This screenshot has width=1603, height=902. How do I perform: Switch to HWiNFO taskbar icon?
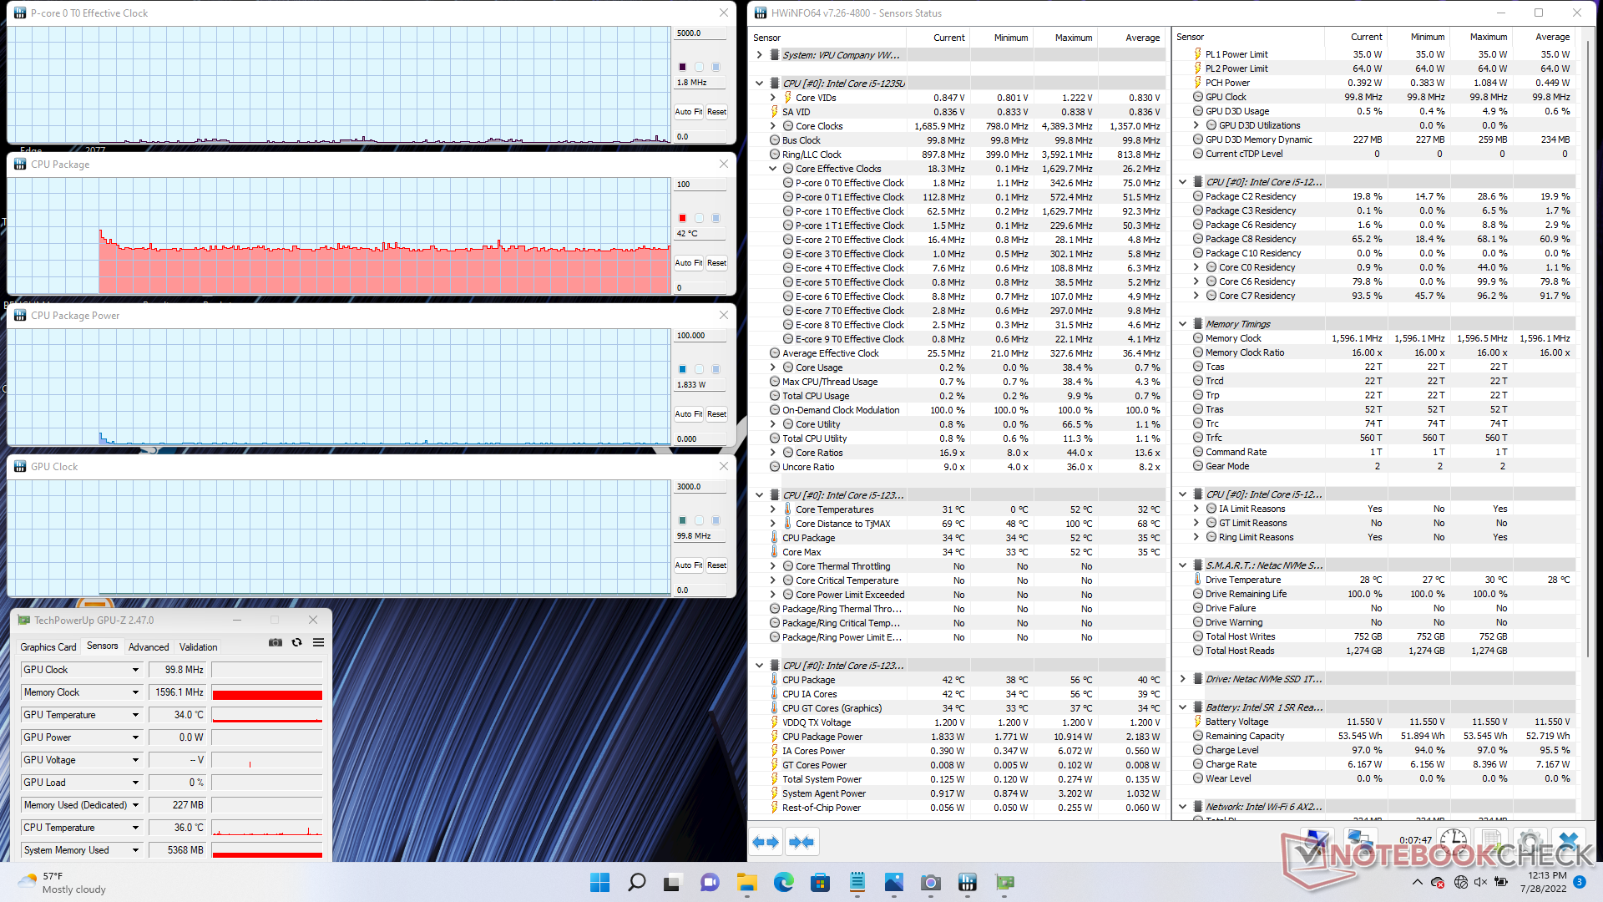[x=967, y=882]
